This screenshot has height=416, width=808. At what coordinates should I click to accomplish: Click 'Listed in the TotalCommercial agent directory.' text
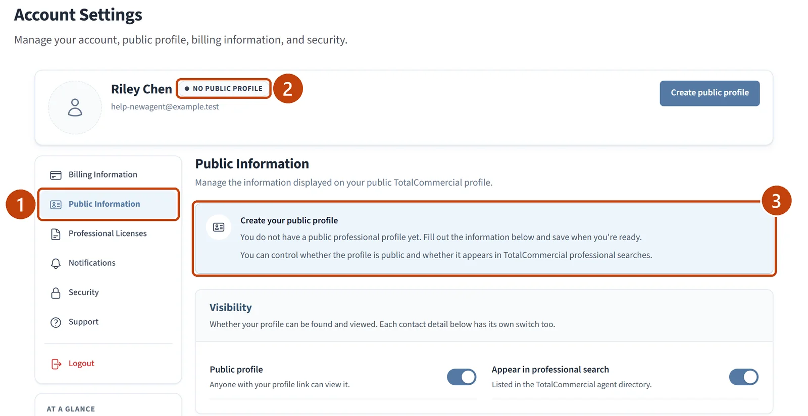(x=572, y=385)
